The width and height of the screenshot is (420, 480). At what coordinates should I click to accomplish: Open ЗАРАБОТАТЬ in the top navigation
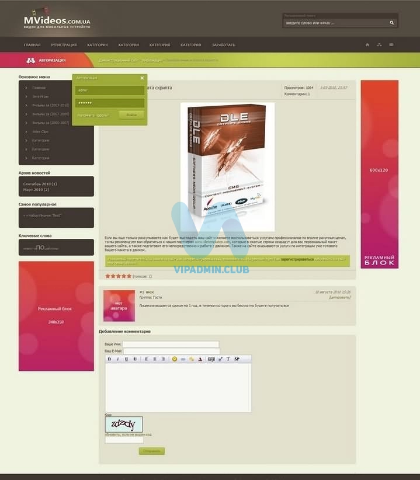224,45
